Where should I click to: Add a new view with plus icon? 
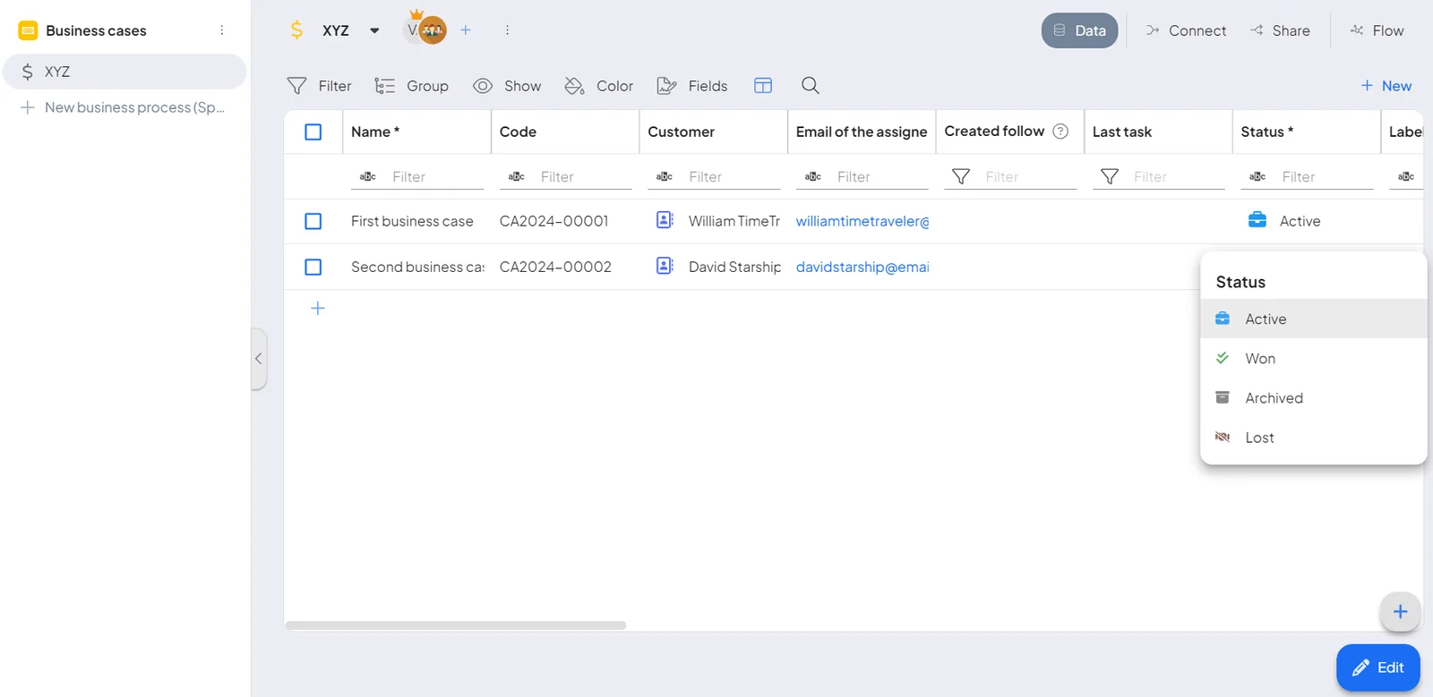click(x=466, y=30)
